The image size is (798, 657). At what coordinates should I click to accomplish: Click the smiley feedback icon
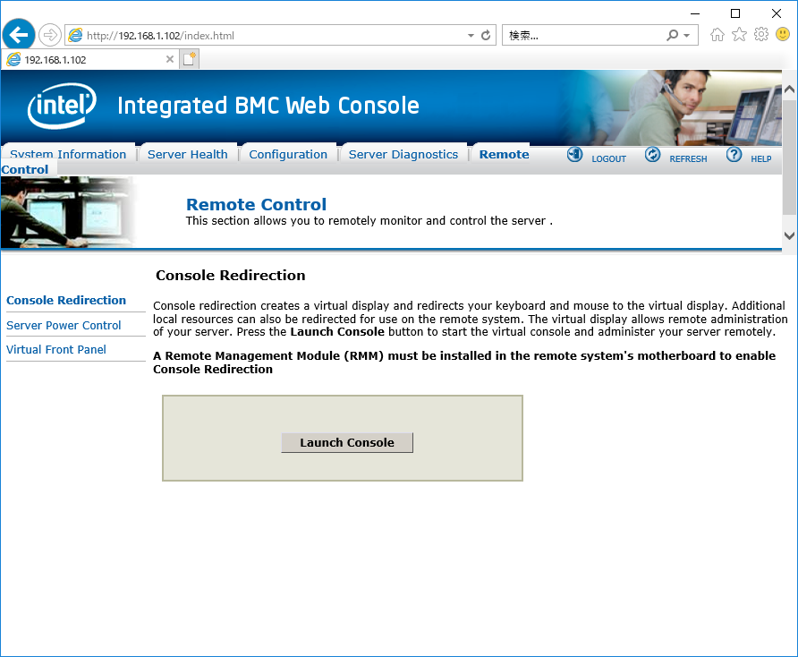[x=783, y=35]
